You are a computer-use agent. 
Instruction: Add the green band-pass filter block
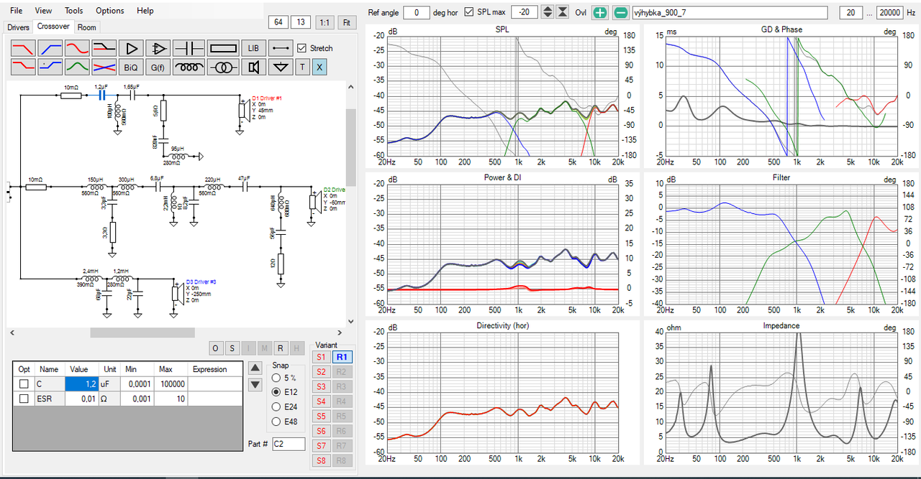[77, 67]
